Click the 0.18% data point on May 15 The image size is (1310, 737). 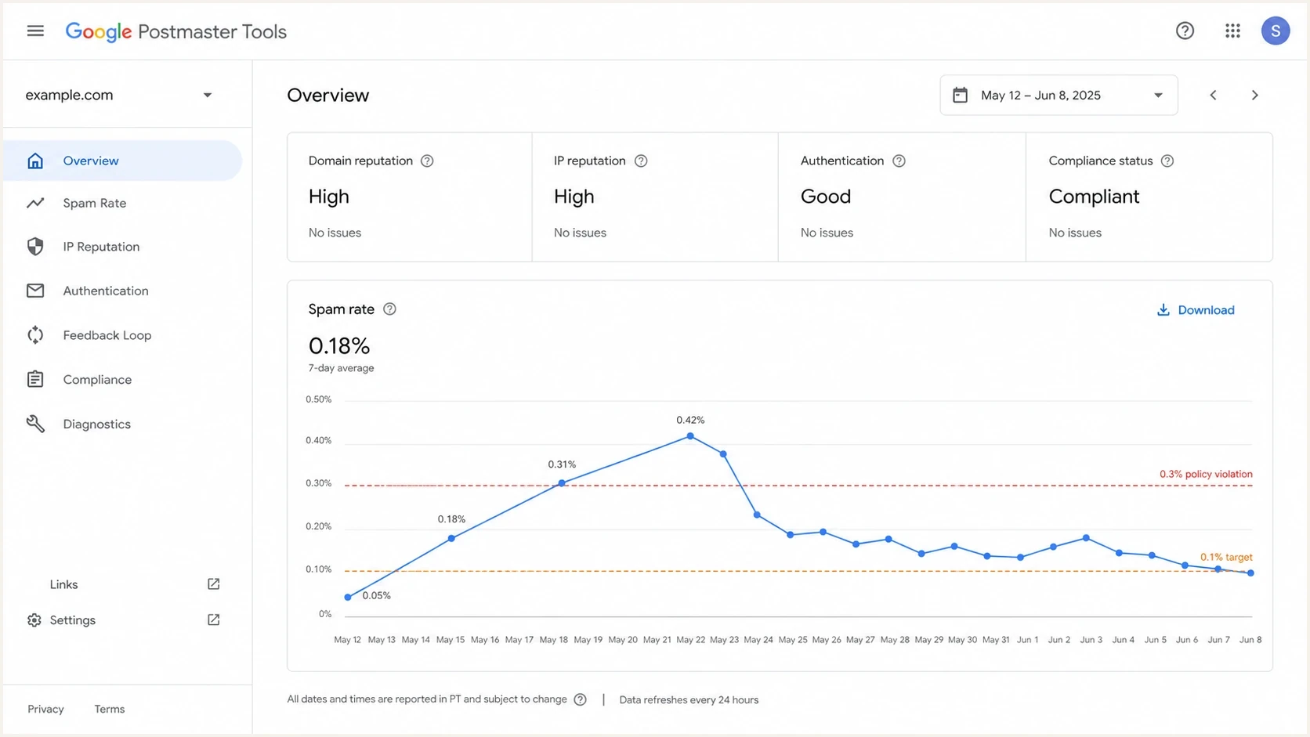[451, 538]
